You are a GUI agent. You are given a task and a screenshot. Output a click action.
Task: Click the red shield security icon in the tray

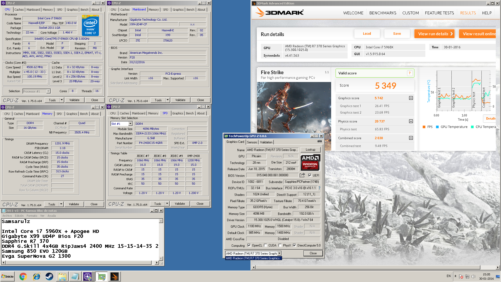(x=461, y=277)
